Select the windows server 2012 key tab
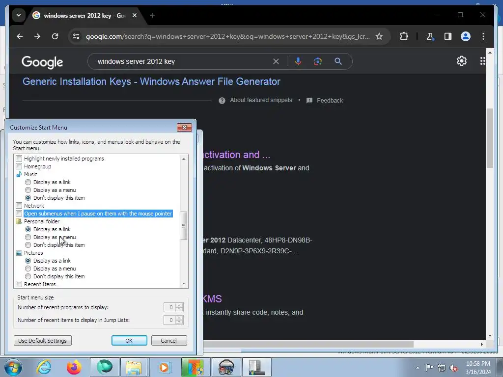This screenshot has width=503, height=377. point(85,15)
